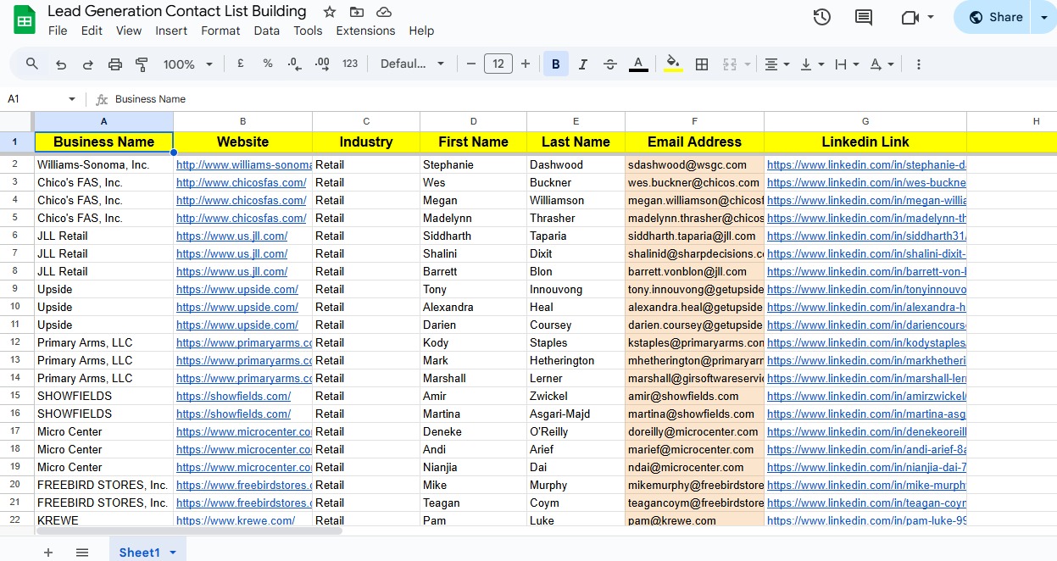Image resolution: width=1057 pixels, height=561 pixels.
Task: Open the text color picker
Action: 638,64
